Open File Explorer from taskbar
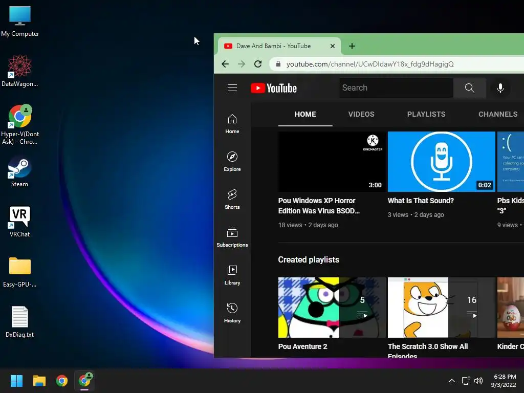This screenshot has width=524, height=393. click(x=39, y=381)
